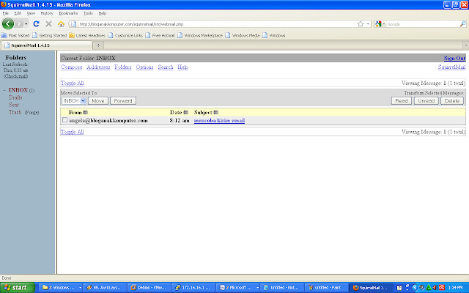The height and width of the screenshot is (293, 469).
Task: Open the Drafts folder
Action: pos(15,97)
